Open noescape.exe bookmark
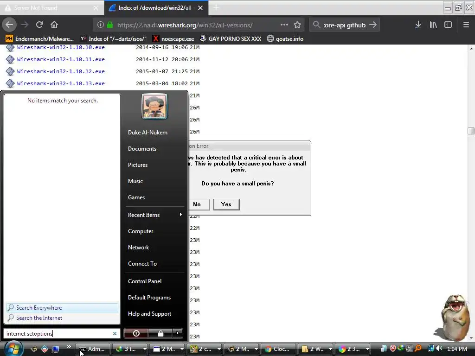 coord(173,39)
